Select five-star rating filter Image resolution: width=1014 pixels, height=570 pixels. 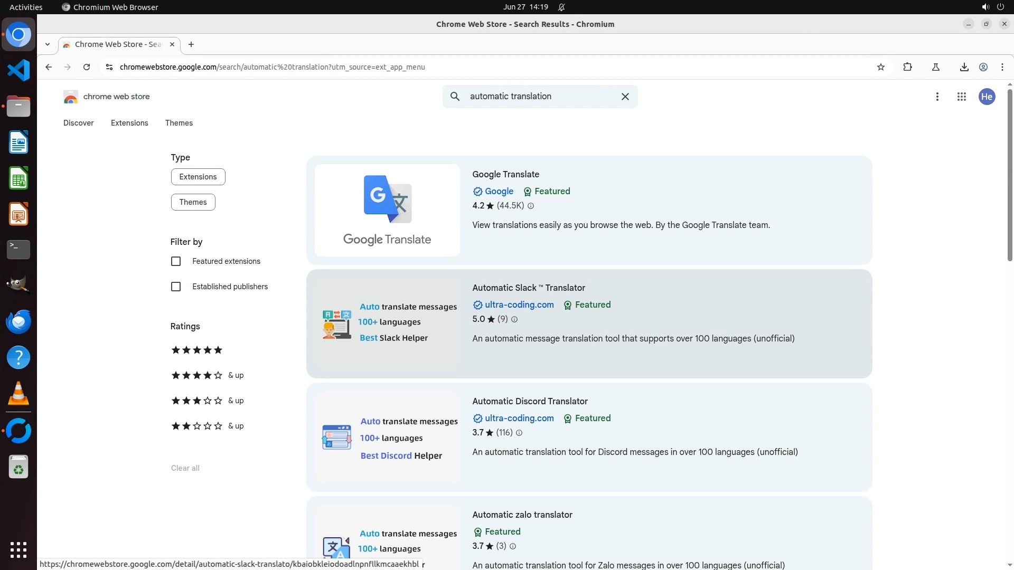pyautogui.click(x=196, y=350)
